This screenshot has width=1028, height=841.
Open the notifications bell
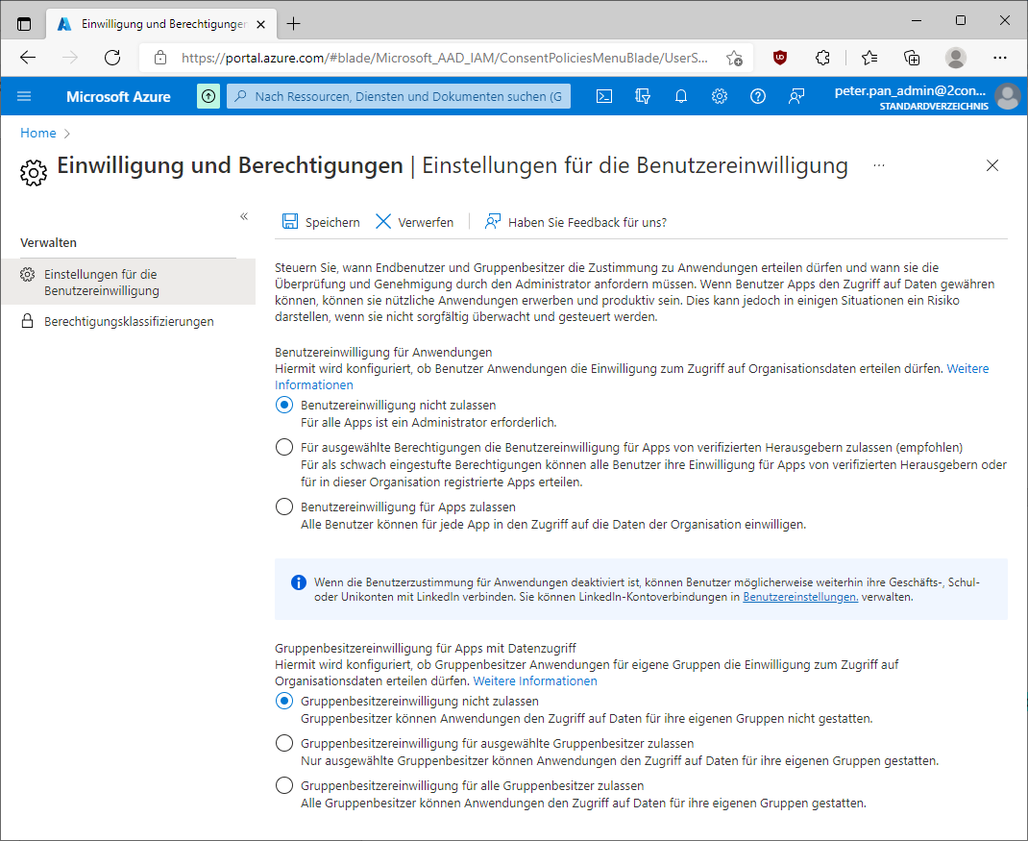coord(681,96)
